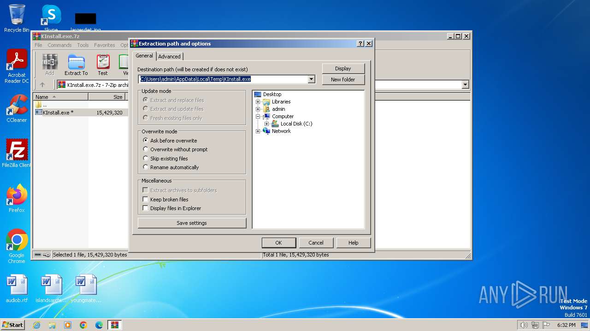The width and height of the screenshot is (590, 331).
Task: Open islandsarchi document icon on desktop
Action: [x=51, y=289]
